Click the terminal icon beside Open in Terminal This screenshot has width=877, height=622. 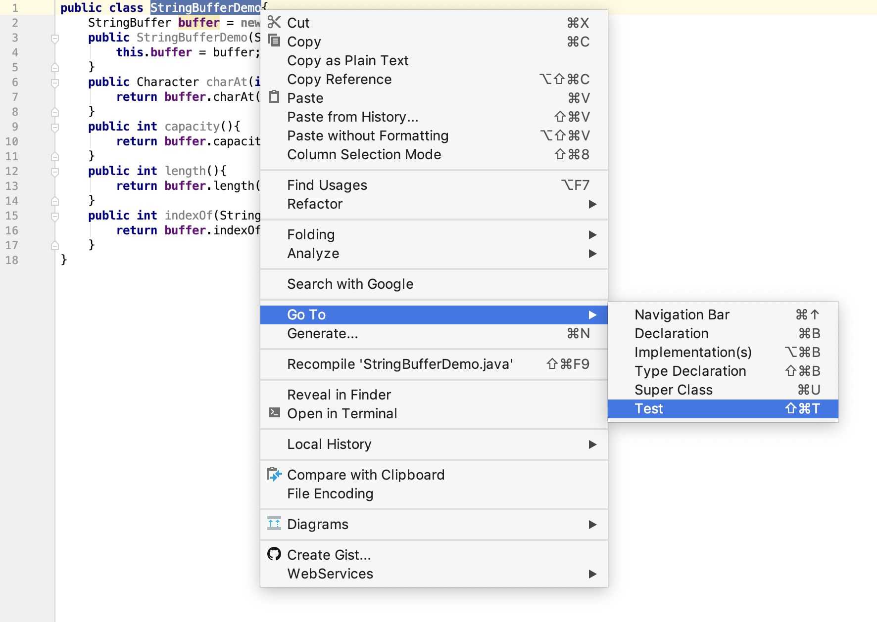click(x=274, y=412)
